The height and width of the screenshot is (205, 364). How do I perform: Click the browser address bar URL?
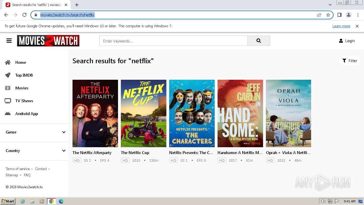point(67,15)
